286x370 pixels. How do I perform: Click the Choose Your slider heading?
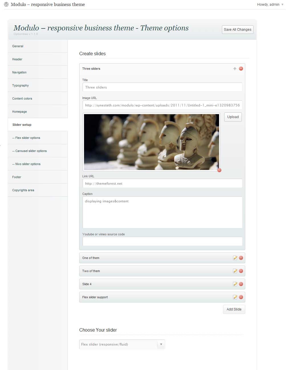click(x=98, y=330)
